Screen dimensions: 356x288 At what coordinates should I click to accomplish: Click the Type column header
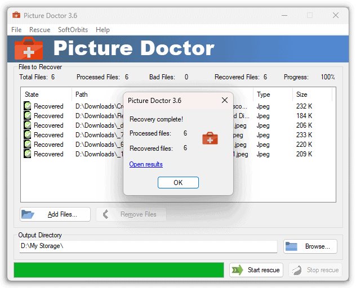pos(273,94)
